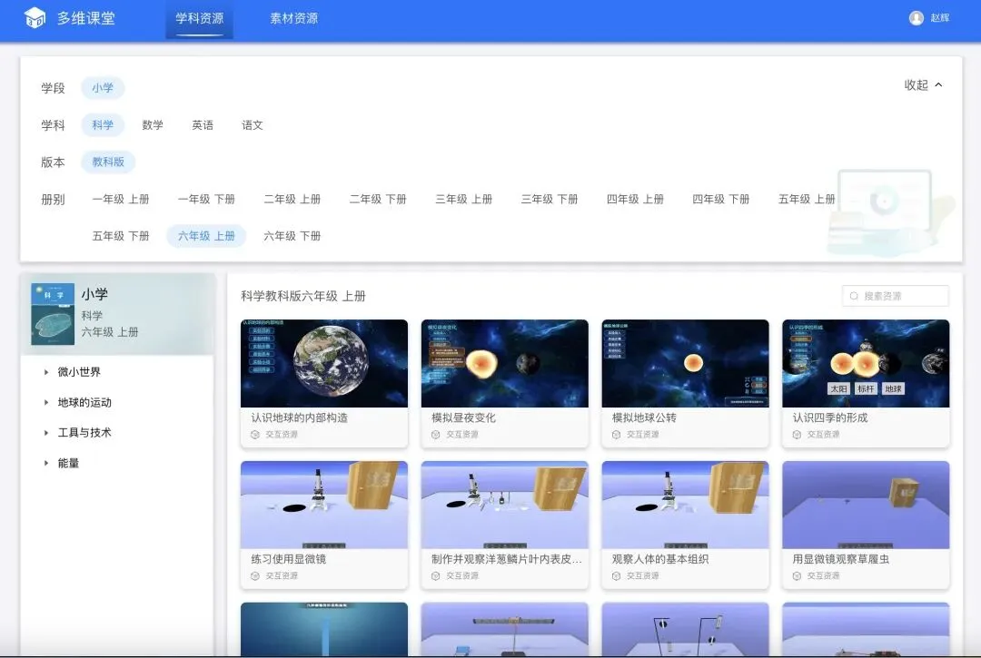Open the 练习使用显微镜 resource thumbnail
The width and height of the screenshot is (981, 658).
click(324, 505)
